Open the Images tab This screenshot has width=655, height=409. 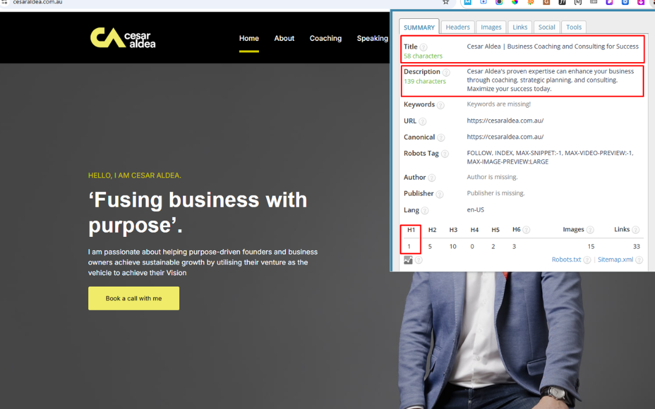(x=491, y=27)
